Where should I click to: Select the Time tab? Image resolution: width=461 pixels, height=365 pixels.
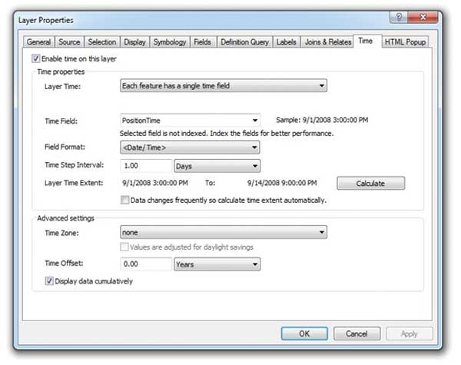366,41
